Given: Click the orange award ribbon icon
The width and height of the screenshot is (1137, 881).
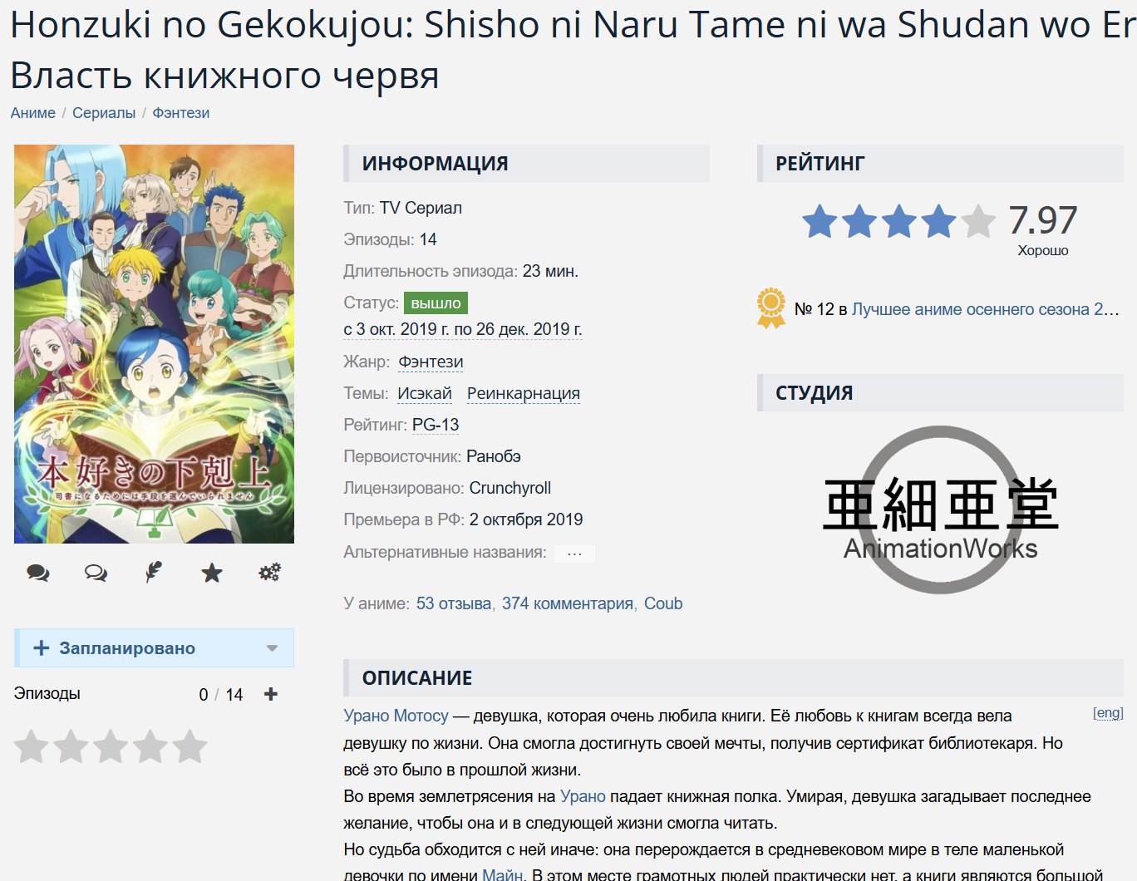Looking at the screenshot, I should (x=771, y=308).
